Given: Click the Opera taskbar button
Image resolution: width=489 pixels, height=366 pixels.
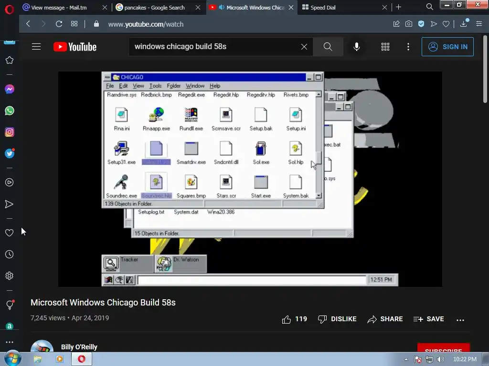Looking at the screenshot, I should pos(82,359).
